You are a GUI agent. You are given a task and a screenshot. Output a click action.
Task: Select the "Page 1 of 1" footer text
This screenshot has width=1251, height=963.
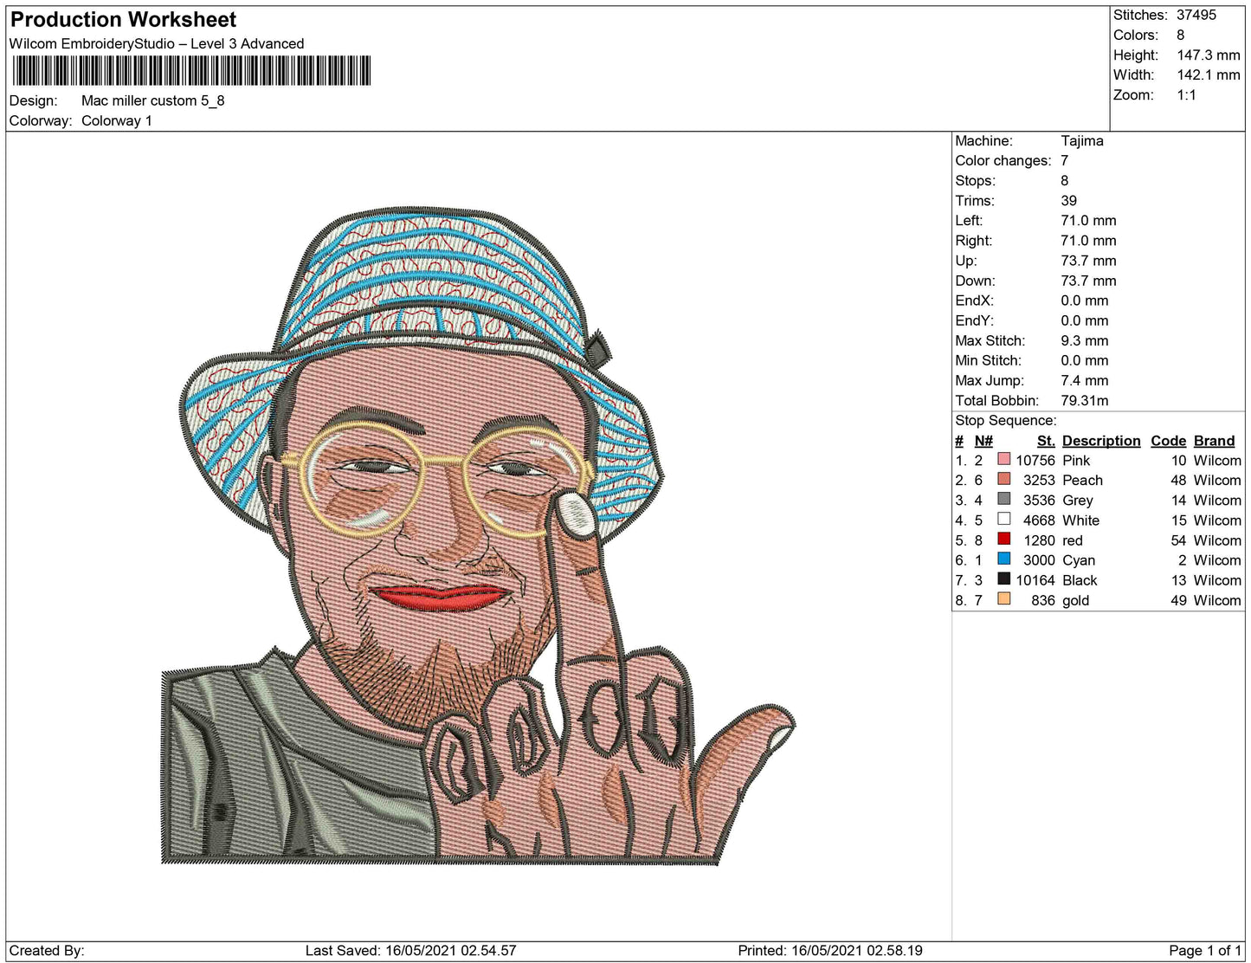pyautogui.click(x=1205, y=950)
